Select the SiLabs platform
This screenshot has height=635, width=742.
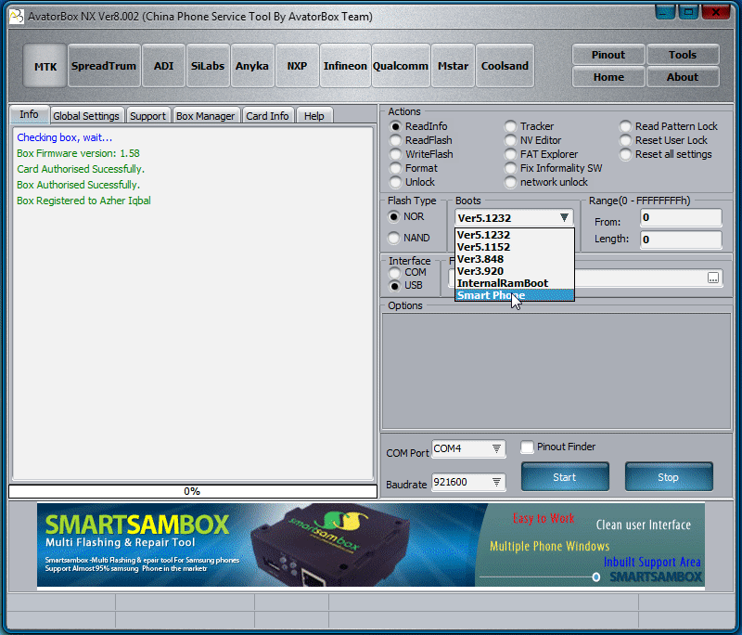click(208, 66)
